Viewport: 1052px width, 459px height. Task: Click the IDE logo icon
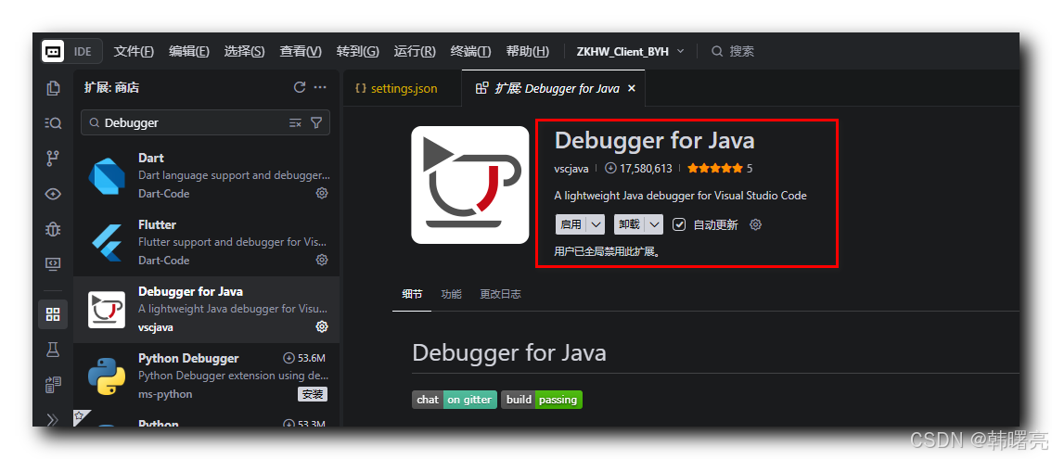point(53,51)
